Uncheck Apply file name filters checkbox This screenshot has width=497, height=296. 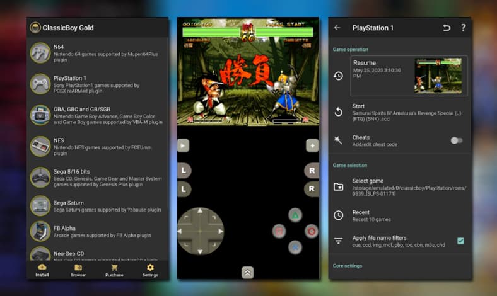tap(460, 241)
